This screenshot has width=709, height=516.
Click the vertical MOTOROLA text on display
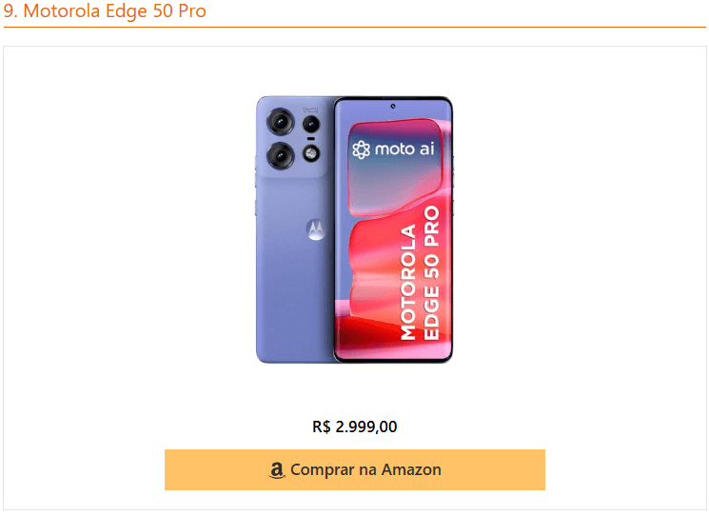pyautogui.click(x=408, y=282)
